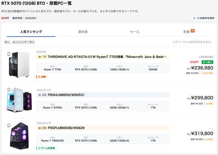The width and height of the screenshot is (218, 155).
Task: Click the 55 badge on 新着 tab
Action: coord(192,31)
